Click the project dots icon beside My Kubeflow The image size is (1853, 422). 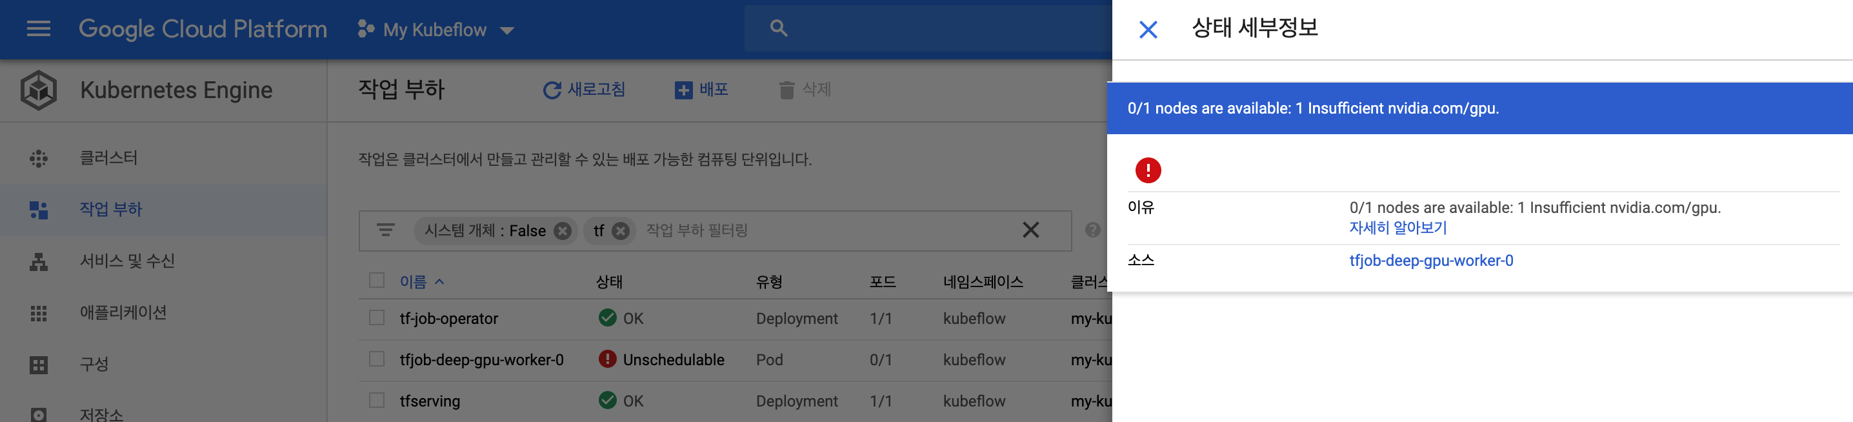pyautogui.click(x=365, y=29)
